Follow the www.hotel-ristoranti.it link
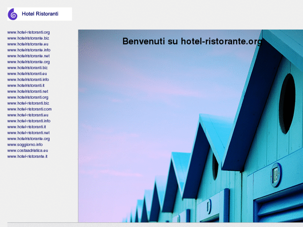The height and width of the screenshot is (227, 303). point(27,127)
